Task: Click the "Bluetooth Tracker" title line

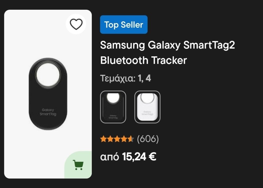Action: pos(143,60)
